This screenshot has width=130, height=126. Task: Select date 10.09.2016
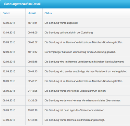(x=9, y=81)
